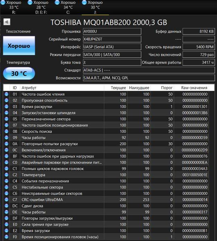Click the Число включений value 729 раз
The height and width of the screenshot is (241, 217).
[x=199, y=55]
